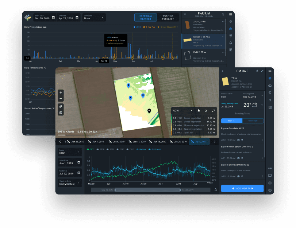Image resolution: width=296 pixels, height=228 pixels.
Task: Switch to the New (2) scouting tasks tab
Action: (232, 121)
